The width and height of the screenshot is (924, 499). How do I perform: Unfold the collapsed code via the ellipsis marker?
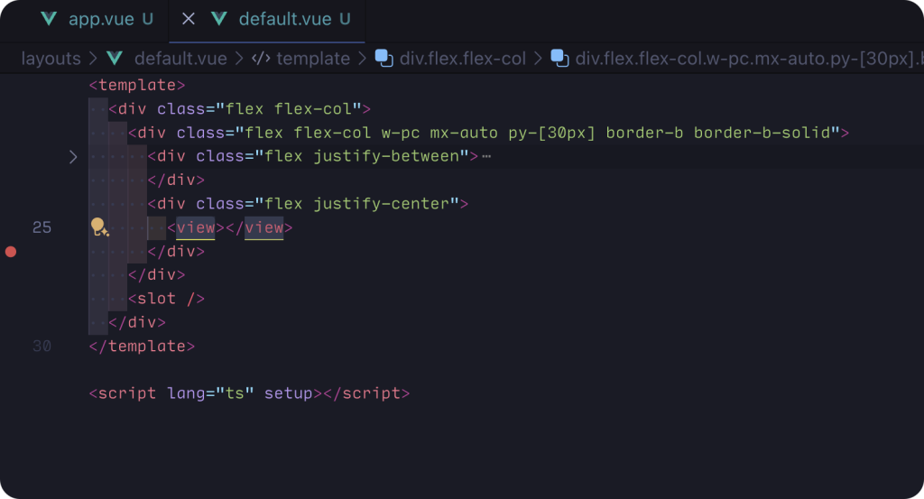coord(486,157)
